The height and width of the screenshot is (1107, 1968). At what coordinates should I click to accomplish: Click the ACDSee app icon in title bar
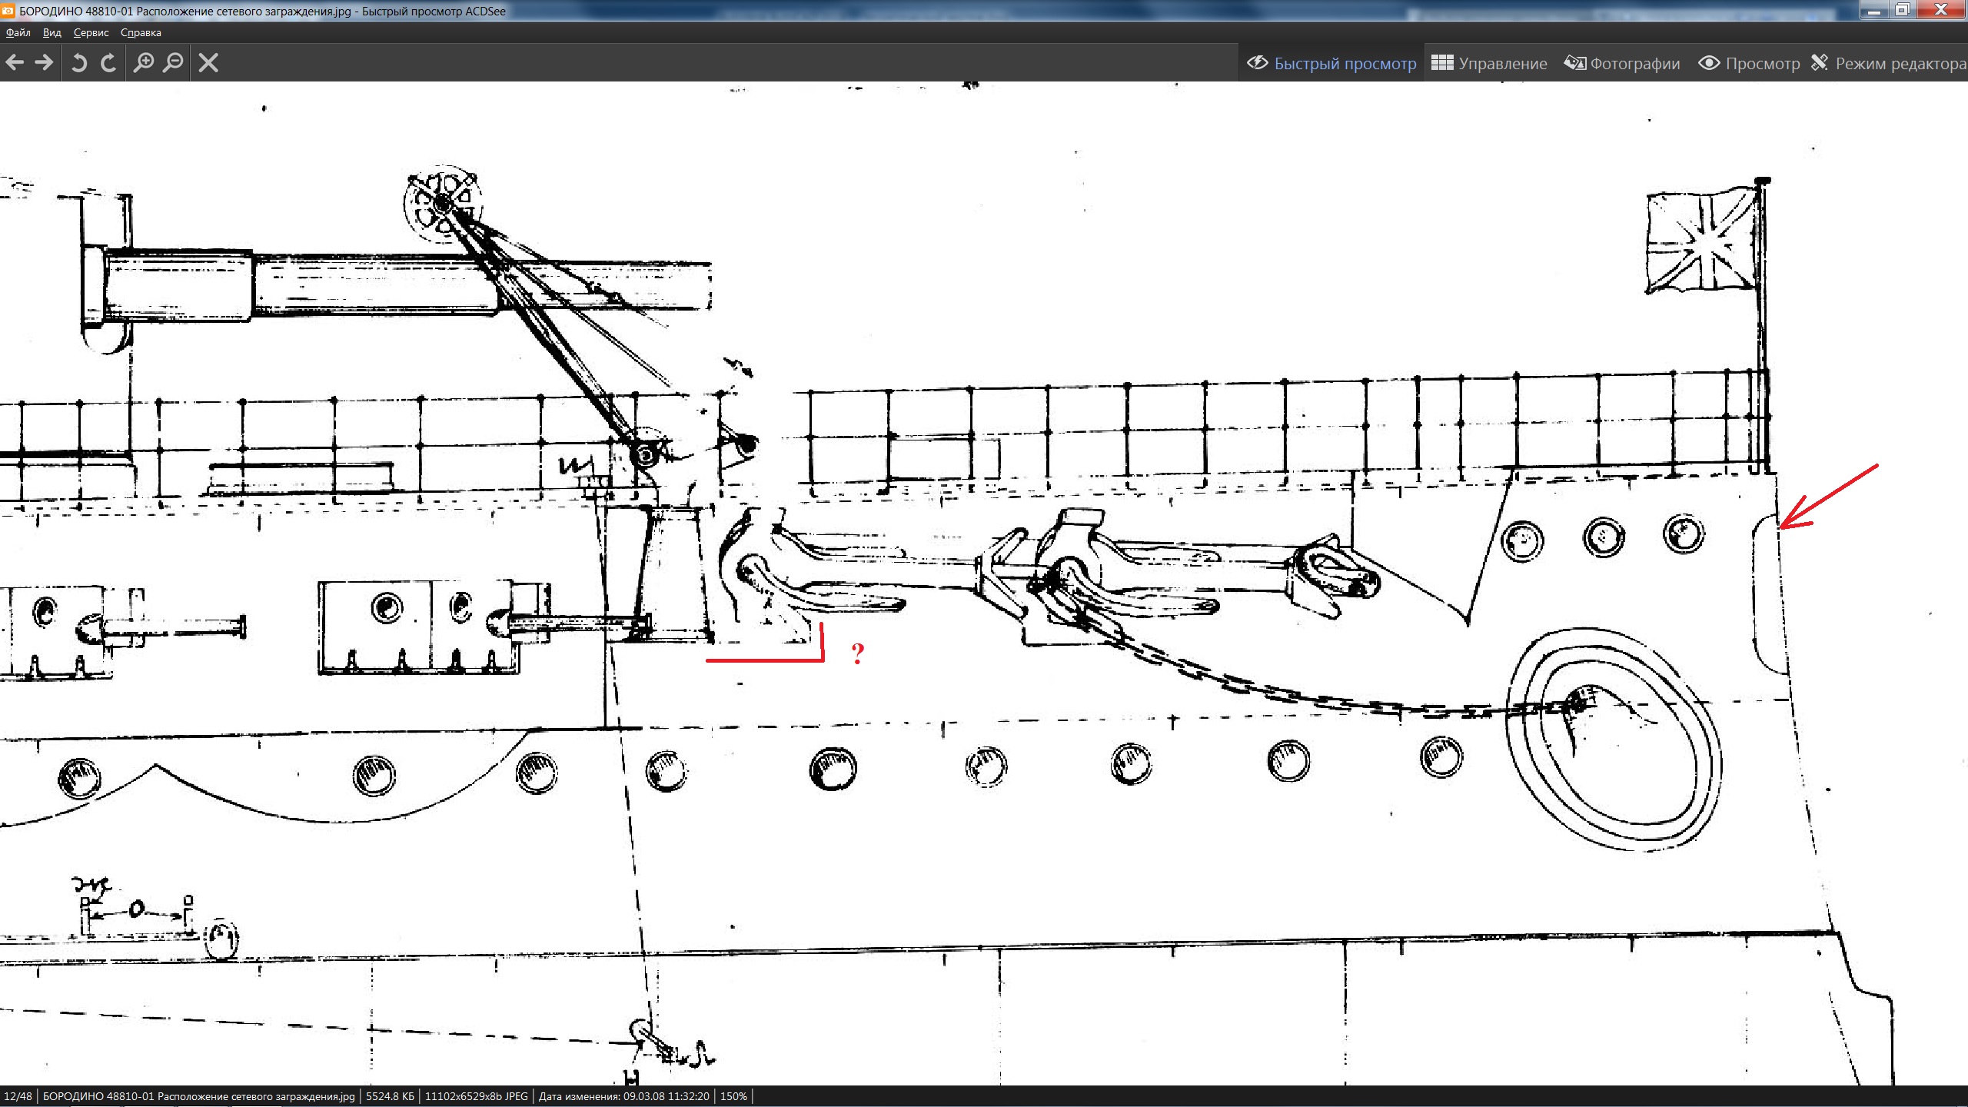tap(8, 11)
